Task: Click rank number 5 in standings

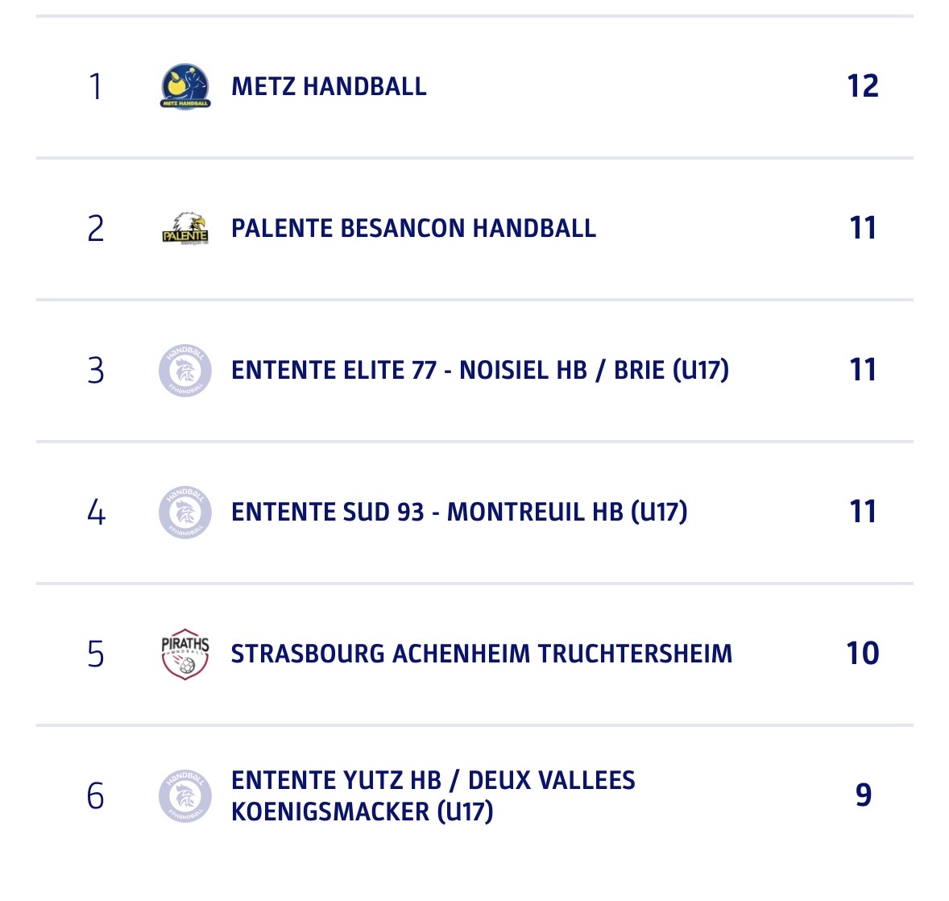Action: coord(96,654)
